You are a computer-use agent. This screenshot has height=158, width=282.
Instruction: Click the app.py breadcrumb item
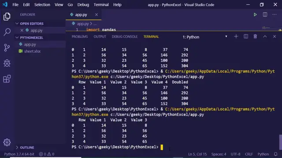pyautogui.click(x=83, y=23)
